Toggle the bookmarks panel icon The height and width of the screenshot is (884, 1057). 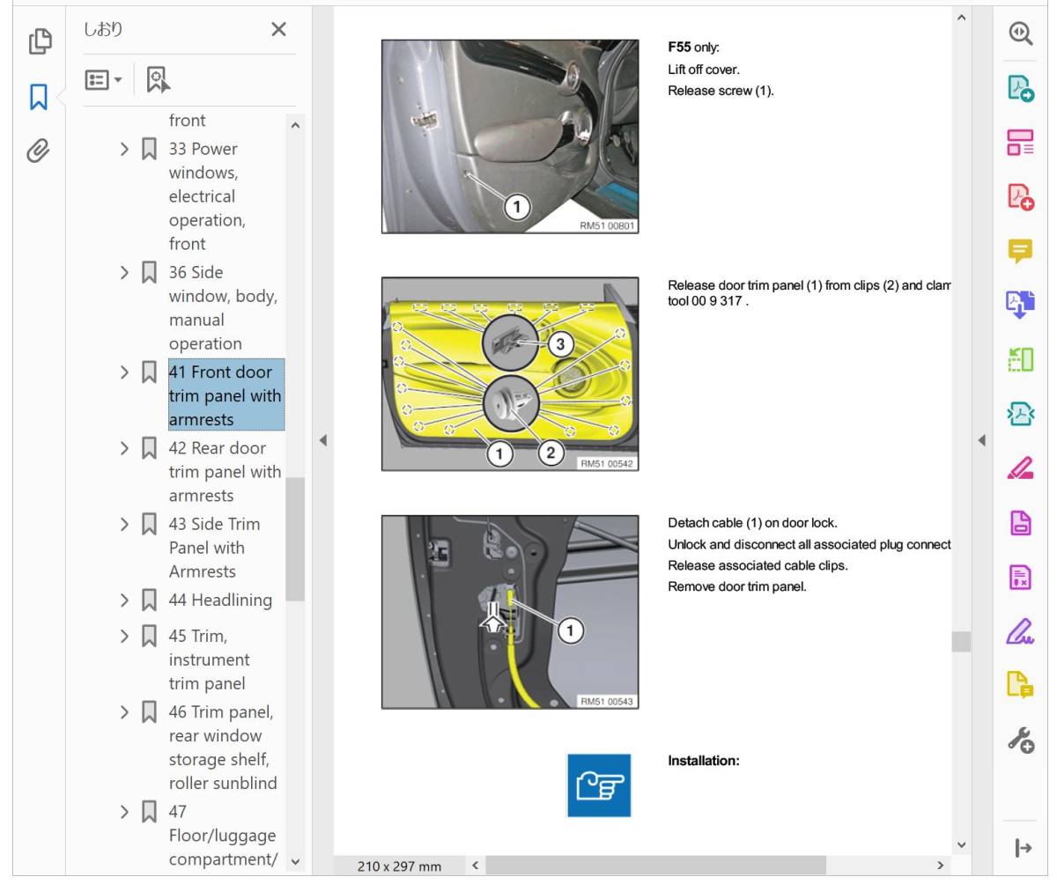click(39, 96)
